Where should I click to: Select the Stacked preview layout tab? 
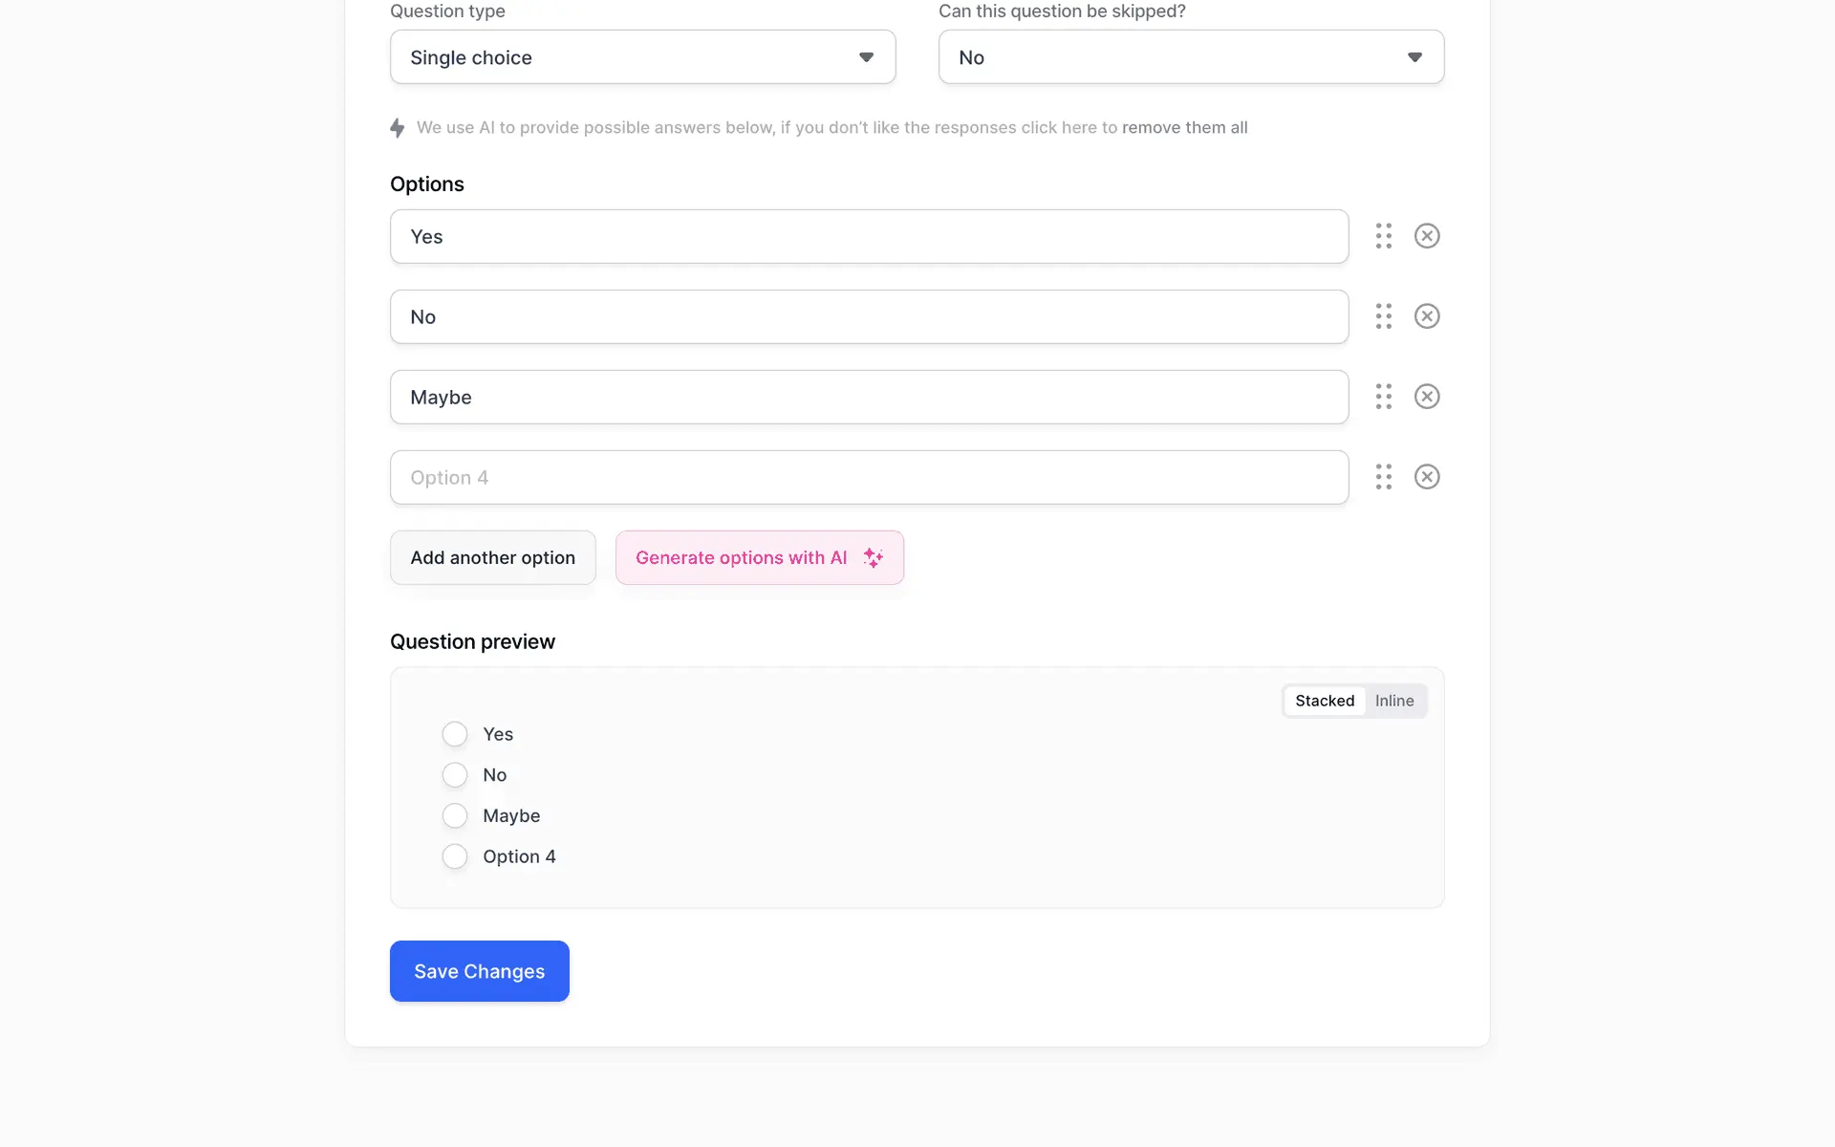[x=1325, y=701]
